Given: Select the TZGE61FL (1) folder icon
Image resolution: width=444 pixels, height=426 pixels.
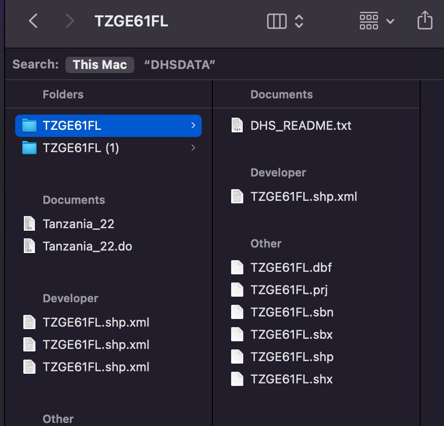Looking at the screenshot, I should (x=30, y=148).
